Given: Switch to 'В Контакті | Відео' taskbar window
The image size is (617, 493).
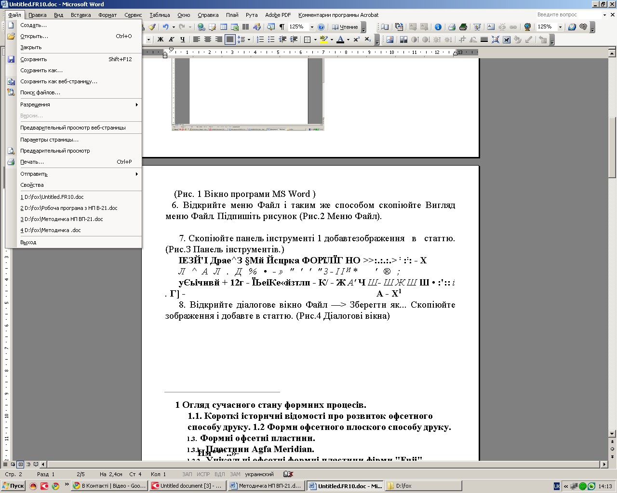Looking at the screenshot, I should (109, 486).
